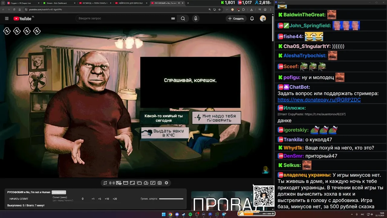Choose dialogue option Какой-то хмурый ты сегодня
387x218 pixels.
click(x=164, y=118)
